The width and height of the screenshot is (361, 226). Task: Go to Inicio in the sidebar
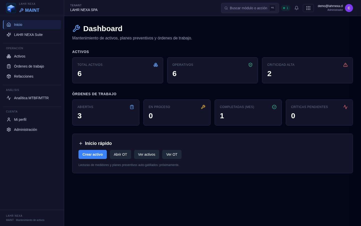click(32, 25)
